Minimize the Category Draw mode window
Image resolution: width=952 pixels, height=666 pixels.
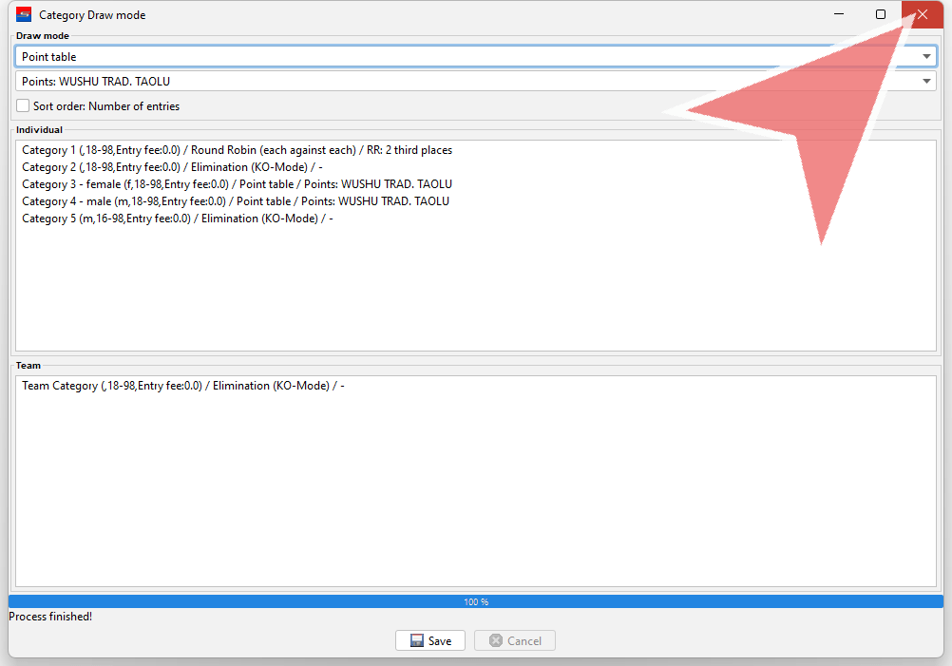(x=839, y=14)
